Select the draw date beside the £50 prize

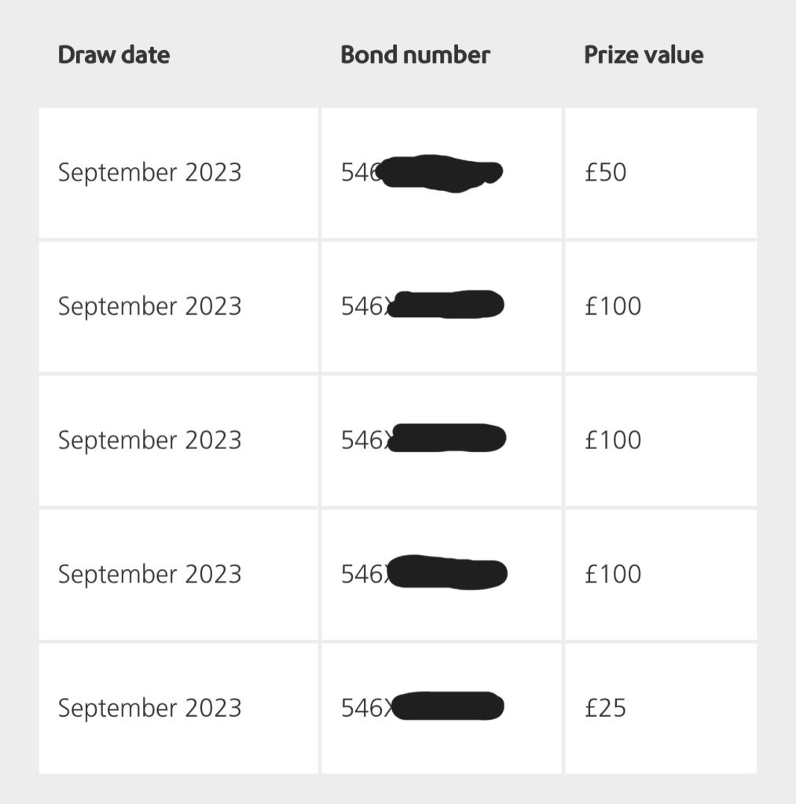point(149,173)
